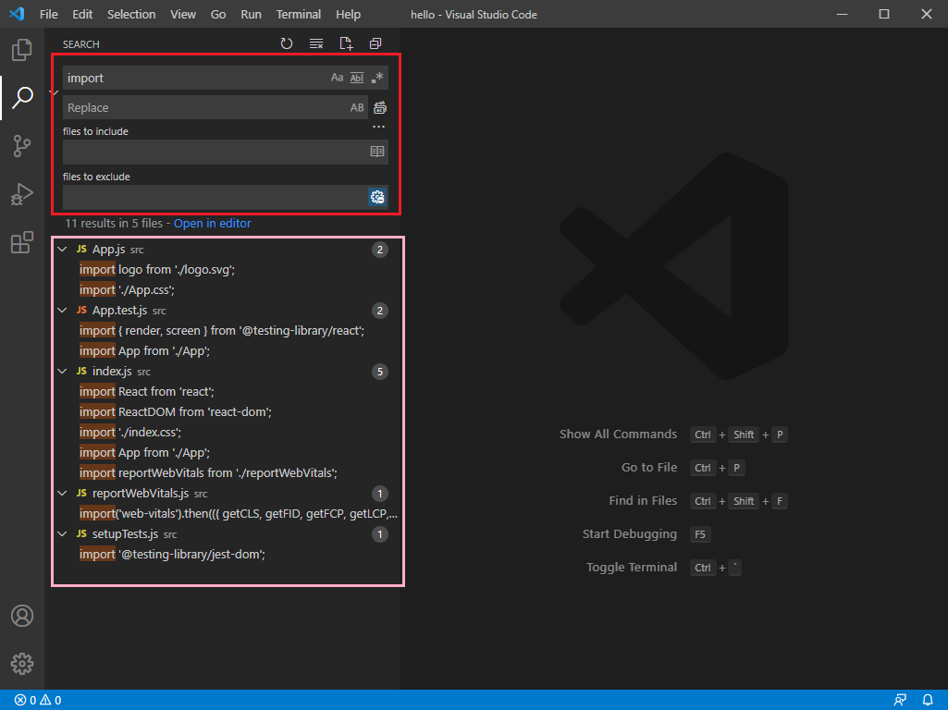Clear search results
This screenshot has width=948, height=710.
316,43
